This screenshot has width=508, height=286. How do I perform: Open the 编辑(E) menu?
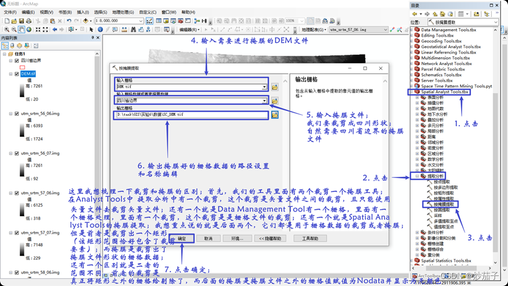28,12
